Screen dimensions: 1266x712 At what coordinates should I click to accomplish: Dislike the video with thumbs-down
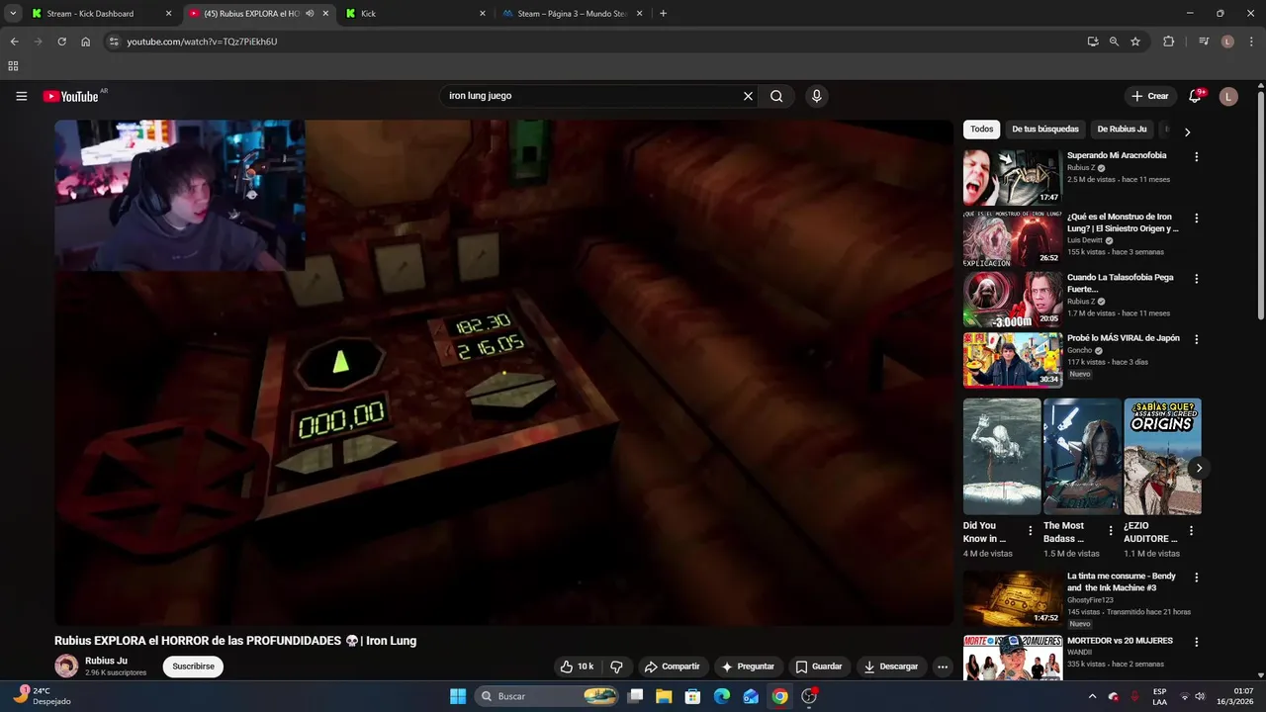(616, 667)
